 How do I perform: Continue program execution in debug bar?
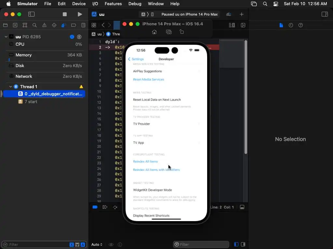point(105,207)
